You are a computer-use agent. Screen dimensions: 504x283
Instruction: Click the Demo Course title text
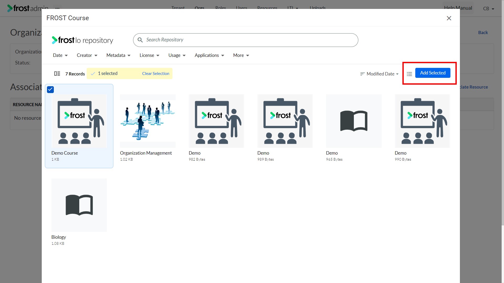(65, 153)
